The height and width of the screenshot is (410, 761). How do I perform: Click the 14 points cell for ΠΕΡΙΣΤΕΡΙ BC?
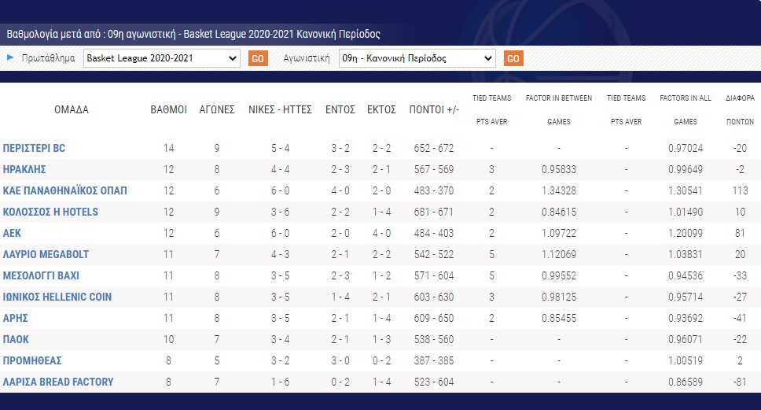(x=168, y=148)
